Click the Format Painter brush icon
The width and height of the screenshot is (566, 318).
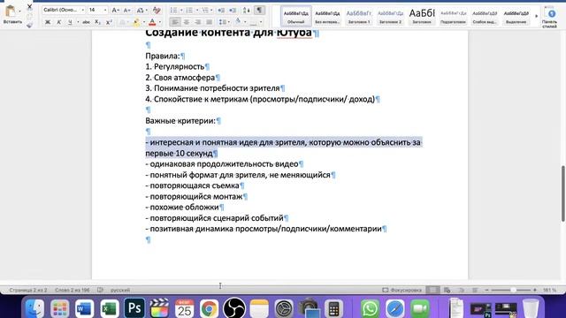pos(29,25)
